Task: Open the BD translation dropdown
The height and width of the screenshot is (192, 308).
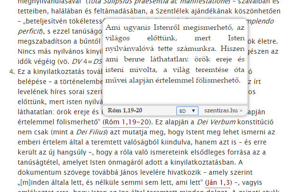Action: [x=187, y=111]
